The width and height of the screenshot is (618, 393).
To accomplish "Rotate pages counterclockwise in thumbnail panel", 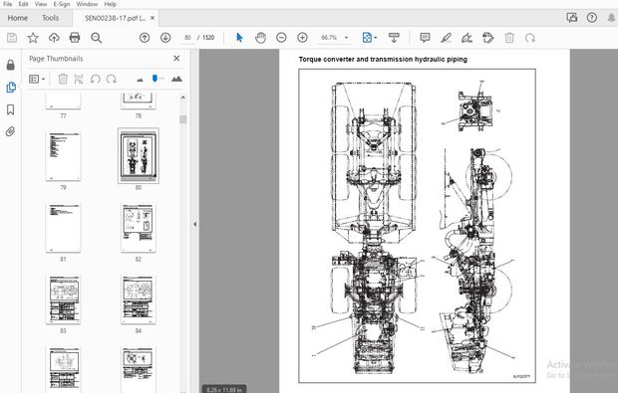I will pyautogui.click(x=95, y=79).
